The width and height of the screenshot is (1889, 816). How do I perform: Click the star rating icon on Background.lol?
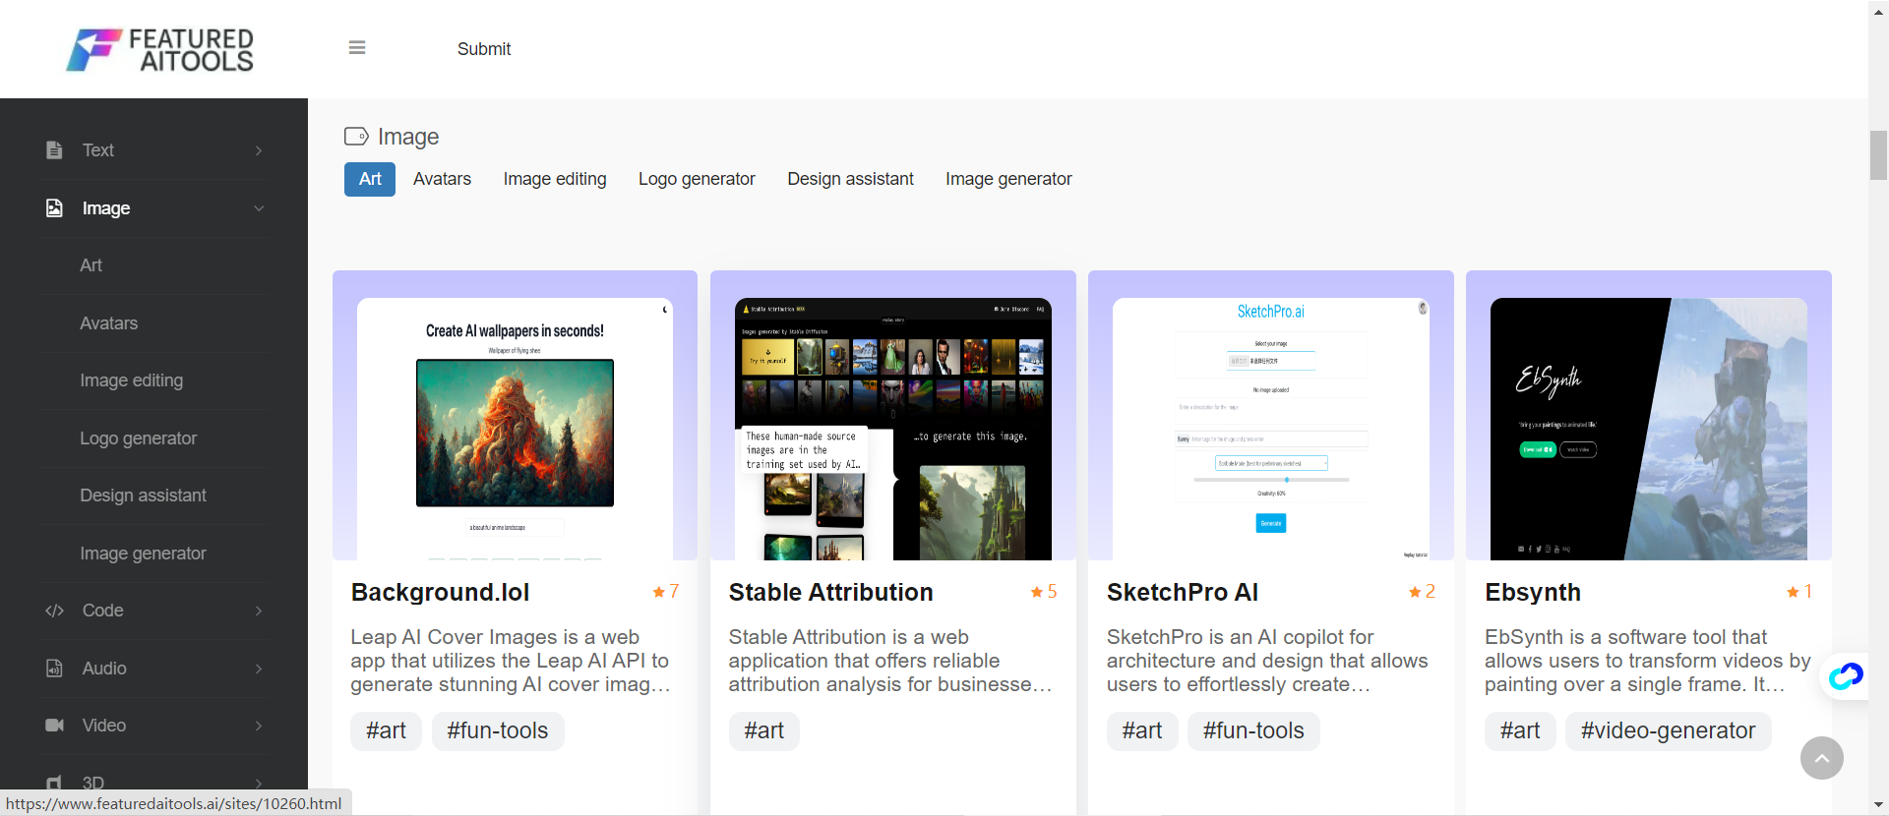click(x=658, y=592)
